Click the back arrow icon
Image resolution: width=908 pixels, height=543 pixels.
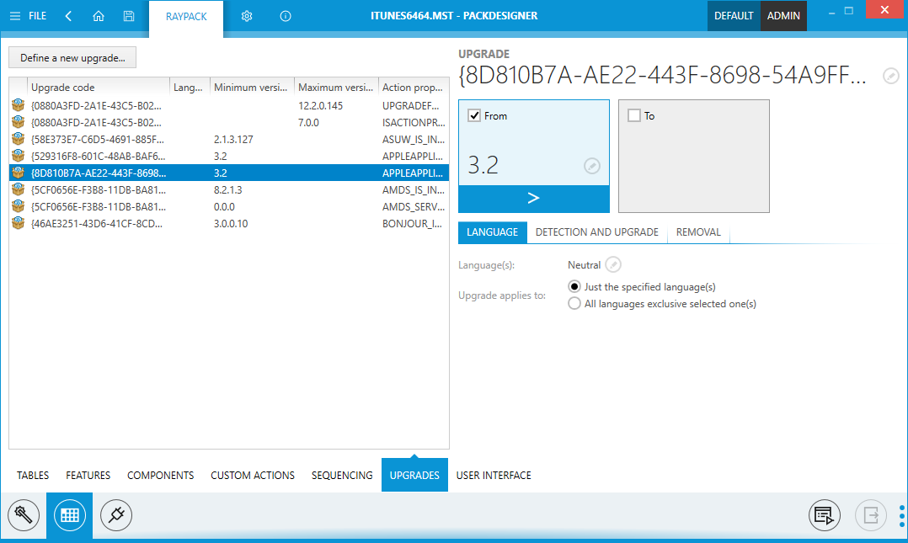pos(68,16)
